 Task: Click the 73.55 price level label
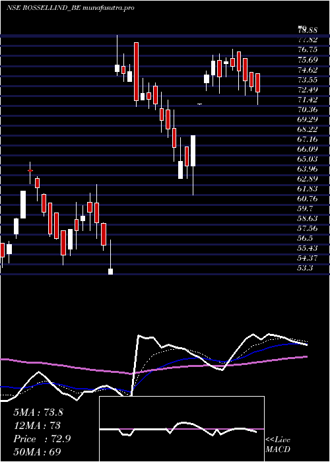coord(308,80)
